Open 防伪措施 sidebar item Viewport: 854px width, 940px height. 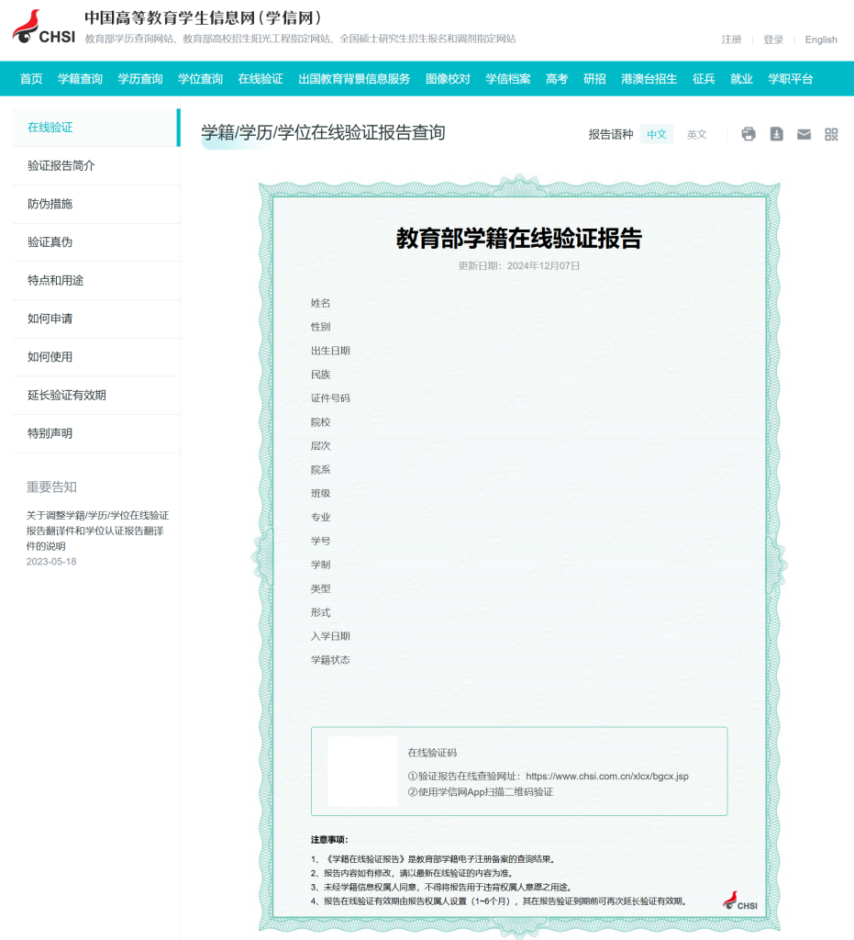96,204
